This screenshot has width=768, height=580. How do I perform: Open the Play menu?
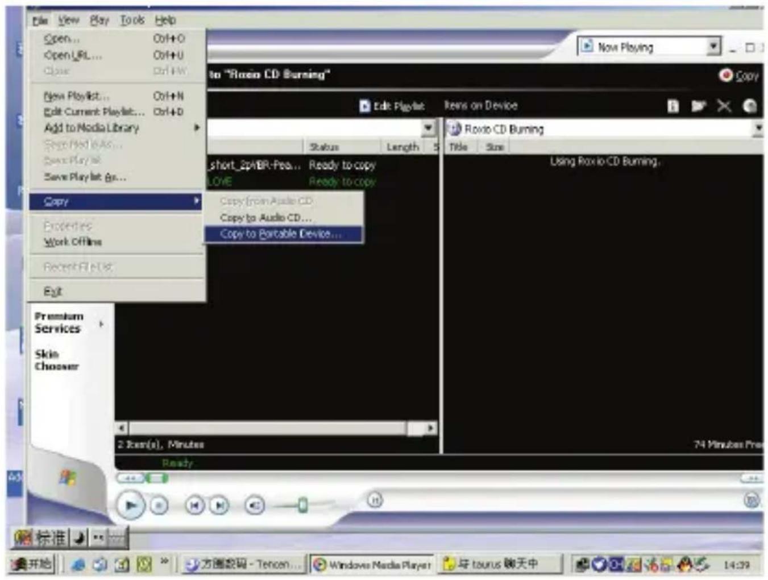99,20
